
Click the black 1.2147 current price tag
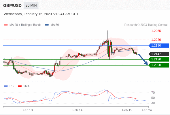click(x=159, y=54)
